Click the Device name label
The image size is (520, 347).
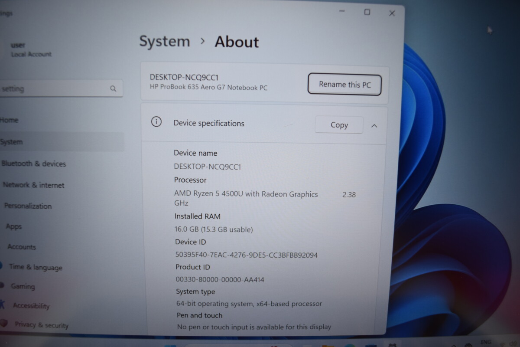195,153
